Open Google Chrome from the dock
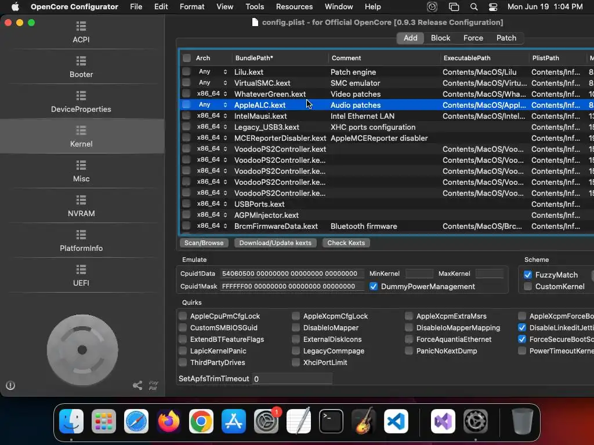Image resolution: width=594 pixels, height=445 pixels. (x=201, y=421)
